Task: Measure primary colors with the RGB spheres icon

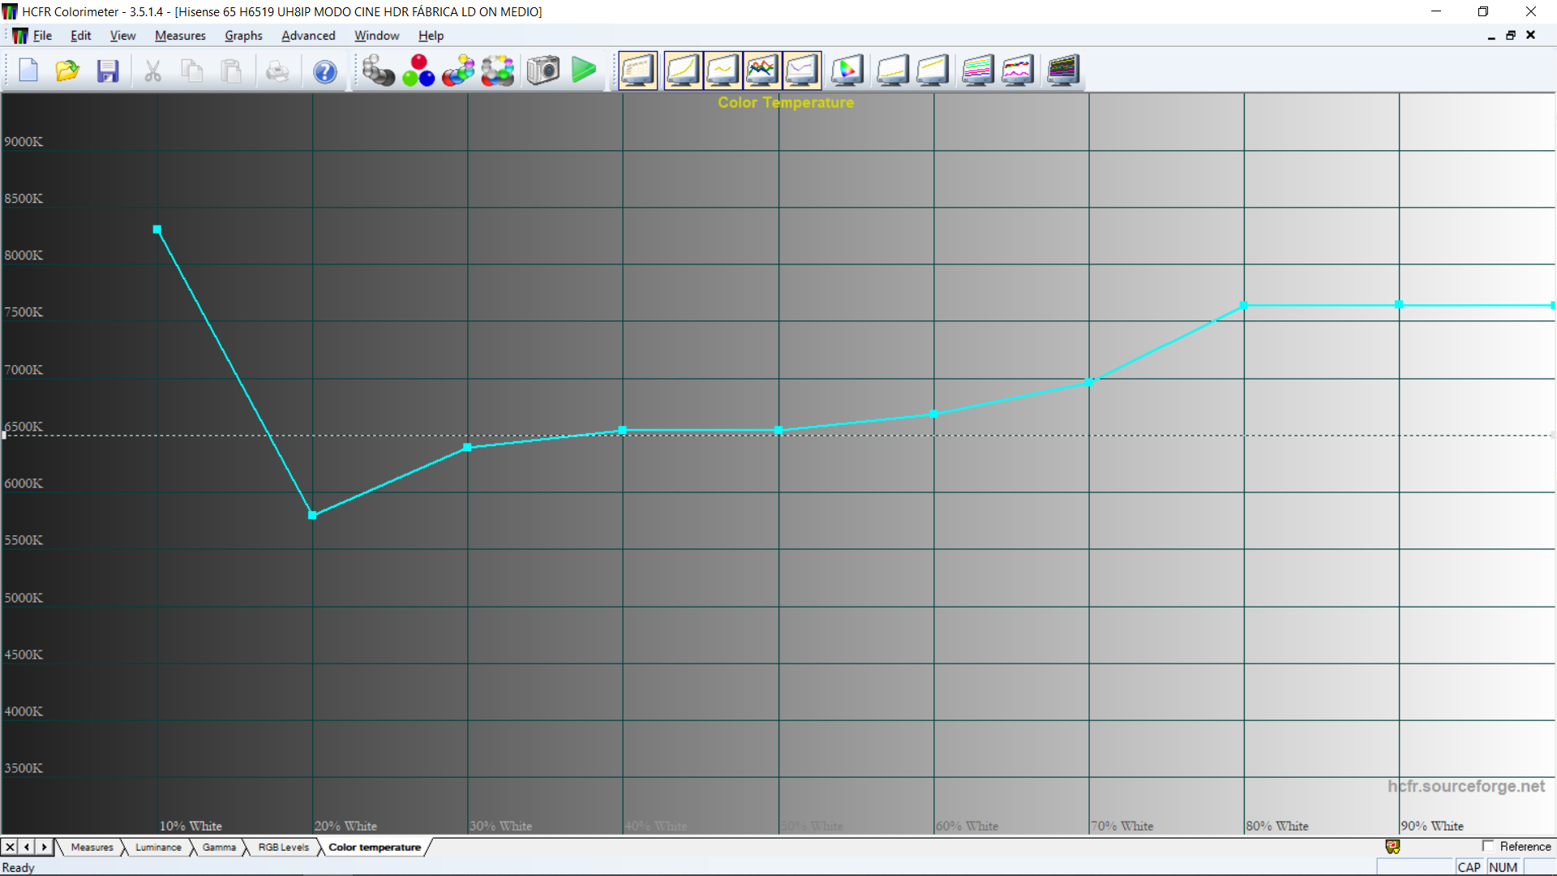Action: (418, 71)
